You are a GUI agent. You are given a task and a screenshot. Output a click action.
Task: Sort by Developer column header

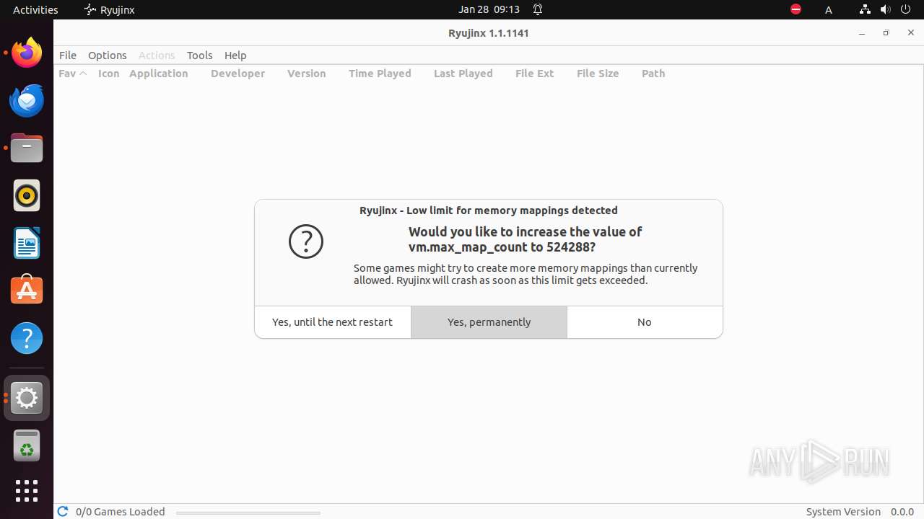pos(237,74)
